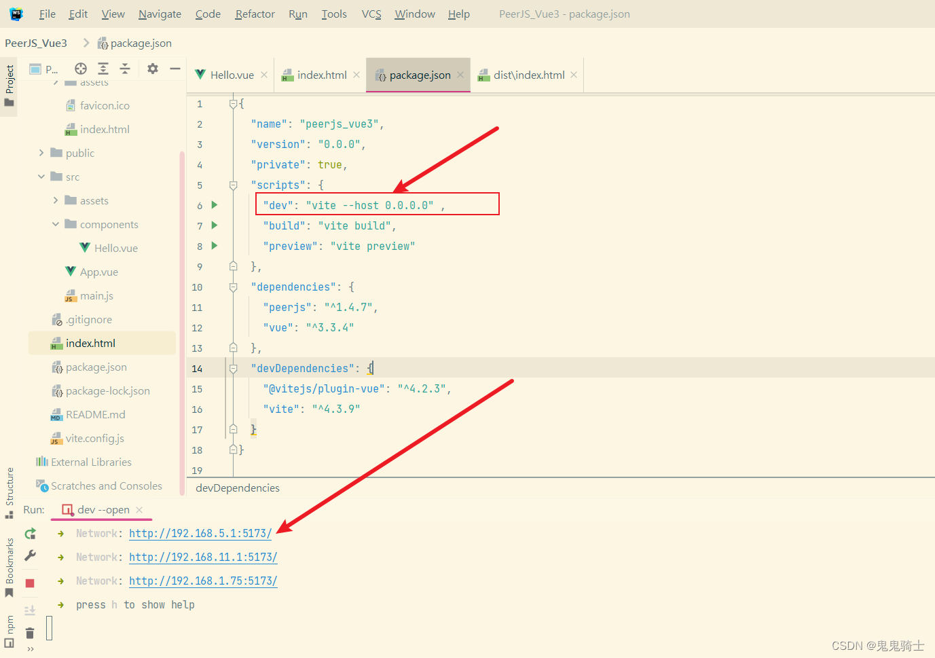Viewport: 935px width, 658px height.
Task: Open the 192.168.5.1:5173 network link
Action: click(200, 534)
